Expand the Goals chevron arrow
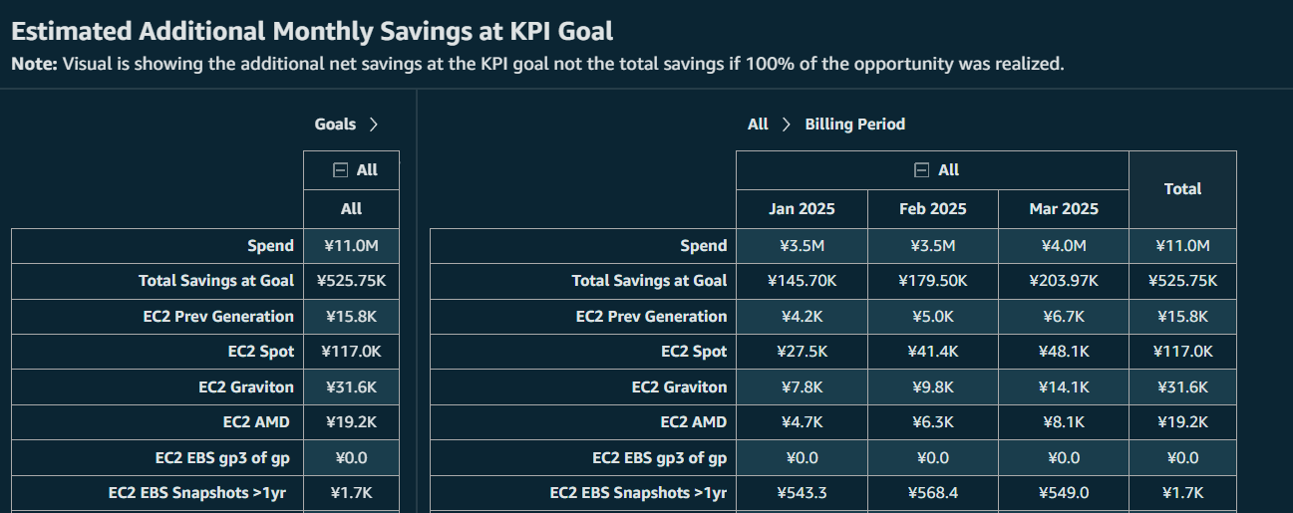Screen dimensions: 1293x513 (373, 125)
